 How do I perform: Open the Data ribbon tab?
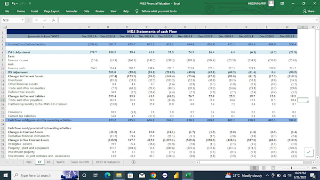click(86, 11)
